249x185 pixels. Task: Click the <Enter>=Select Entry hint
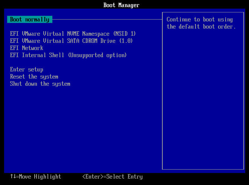[112, 177]
